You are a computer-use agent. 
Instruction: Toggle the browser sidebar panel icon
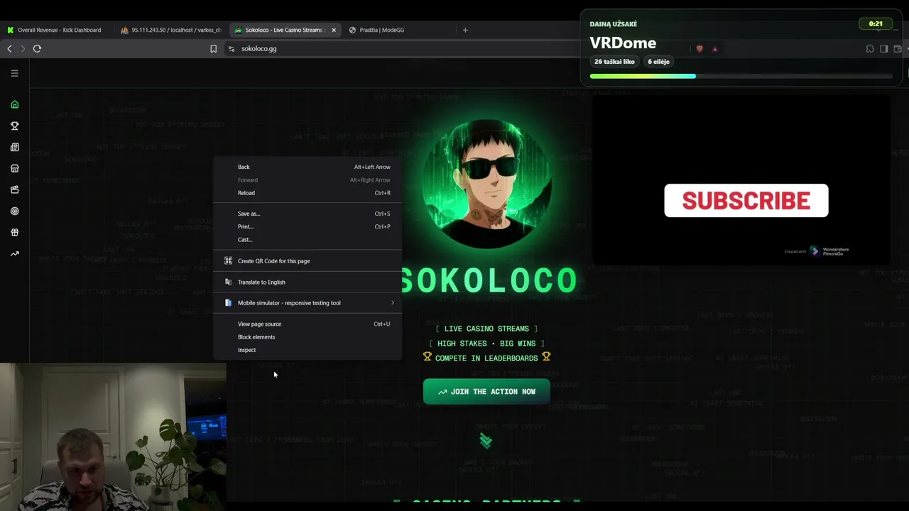(x=883, y=49)
